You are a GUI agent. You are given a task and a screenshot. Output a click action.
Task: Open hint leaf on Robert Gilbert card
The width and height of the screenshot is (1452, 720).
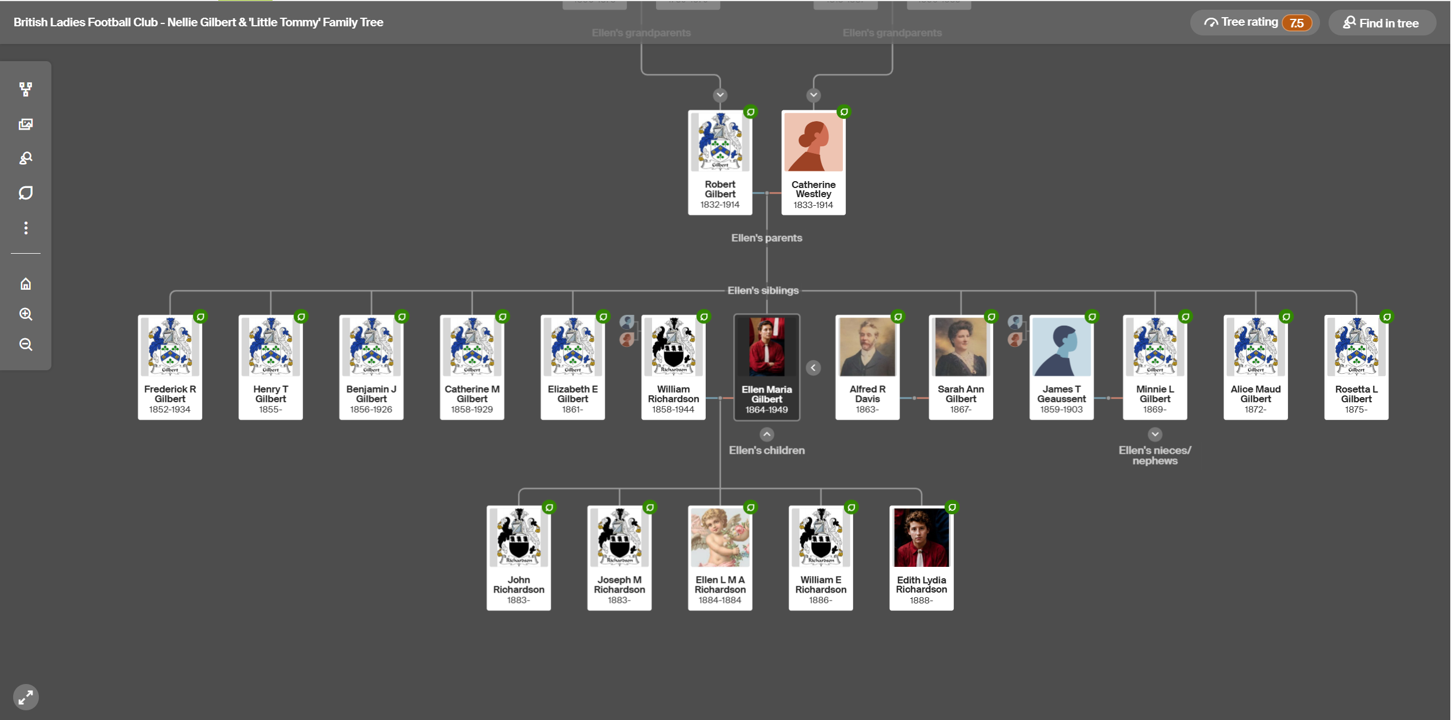pyautogui.click(x=751, y=112)
